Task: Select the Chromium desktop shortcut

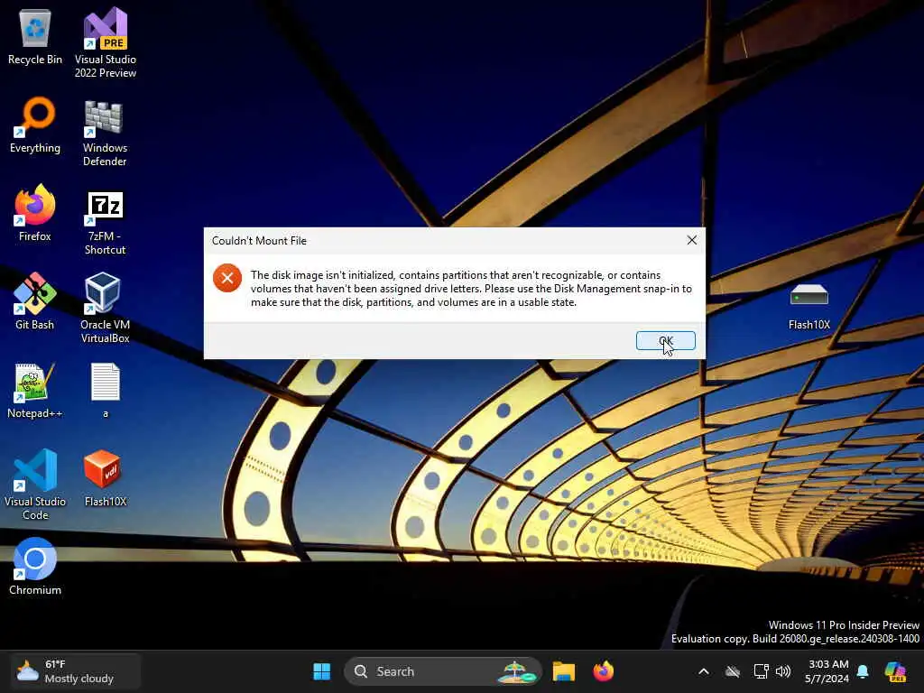Action: click(x=35, y=567)
